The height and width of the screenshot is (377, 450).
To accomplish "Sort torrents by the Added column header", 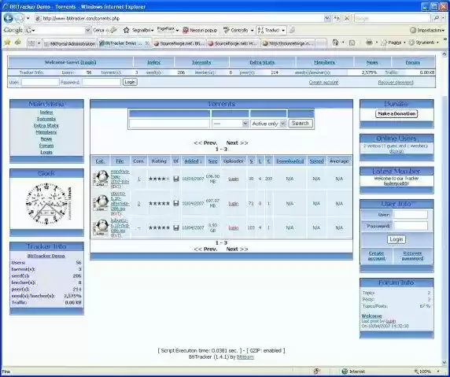I will (x=193, y=161).
